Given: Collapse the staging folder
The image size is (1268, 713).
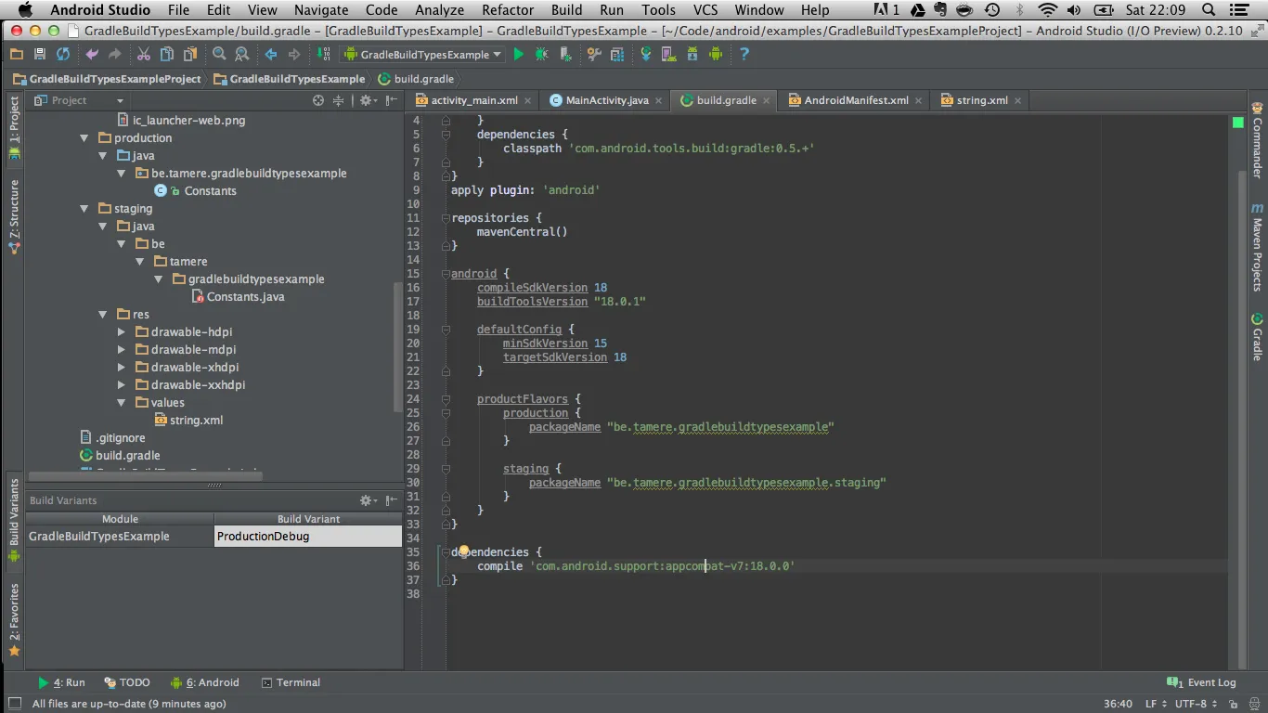Looking at the screenshot, I should (x=84, y=209).
